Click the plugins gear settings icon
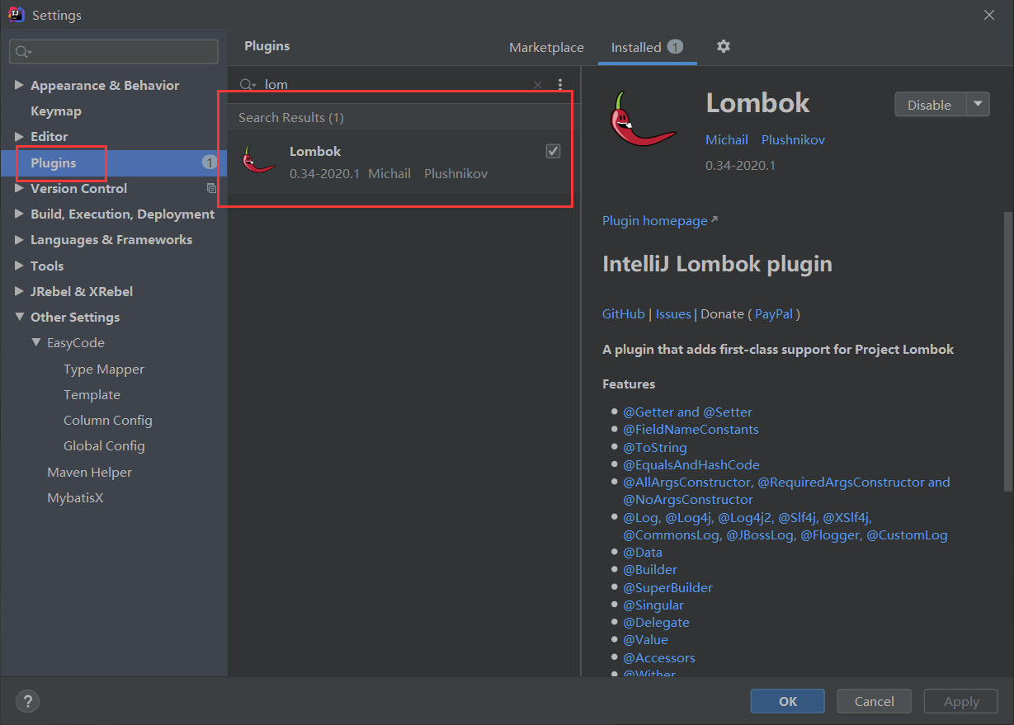This screenshot has width=1014, height=725. click(x=724, y=47)
